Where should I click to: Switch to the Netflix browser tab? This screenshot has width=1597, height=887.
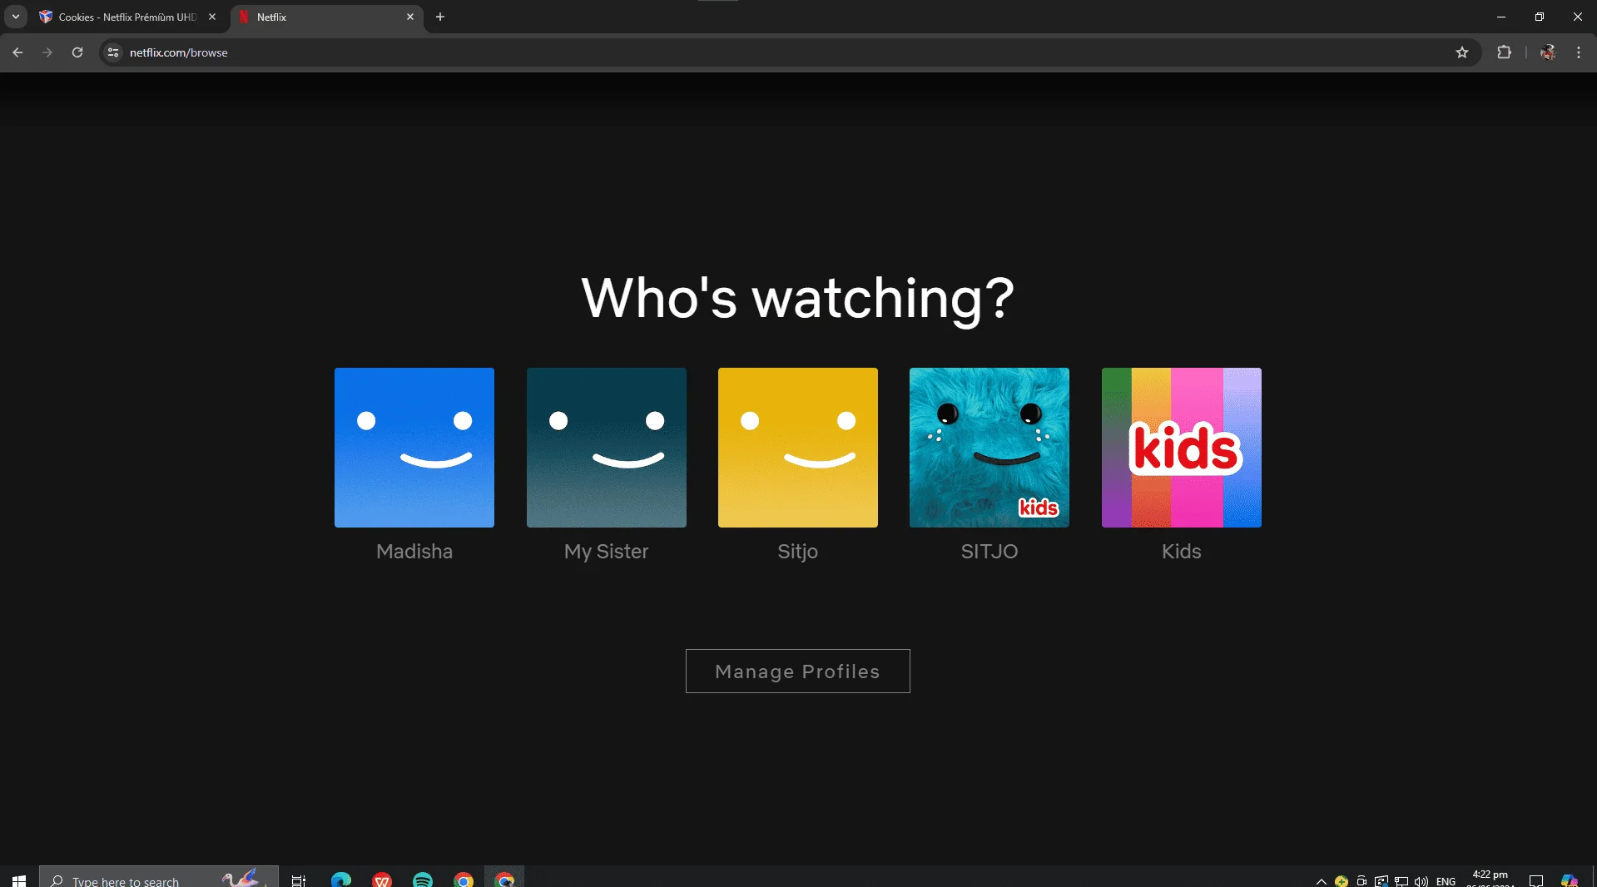click(x=326, y=17)
